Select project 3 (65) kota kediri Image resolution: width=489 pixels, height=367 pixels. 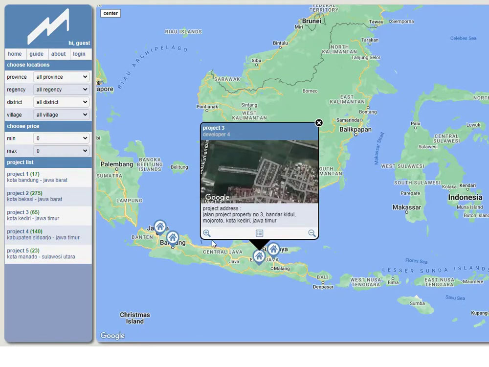tap(48, 215)
